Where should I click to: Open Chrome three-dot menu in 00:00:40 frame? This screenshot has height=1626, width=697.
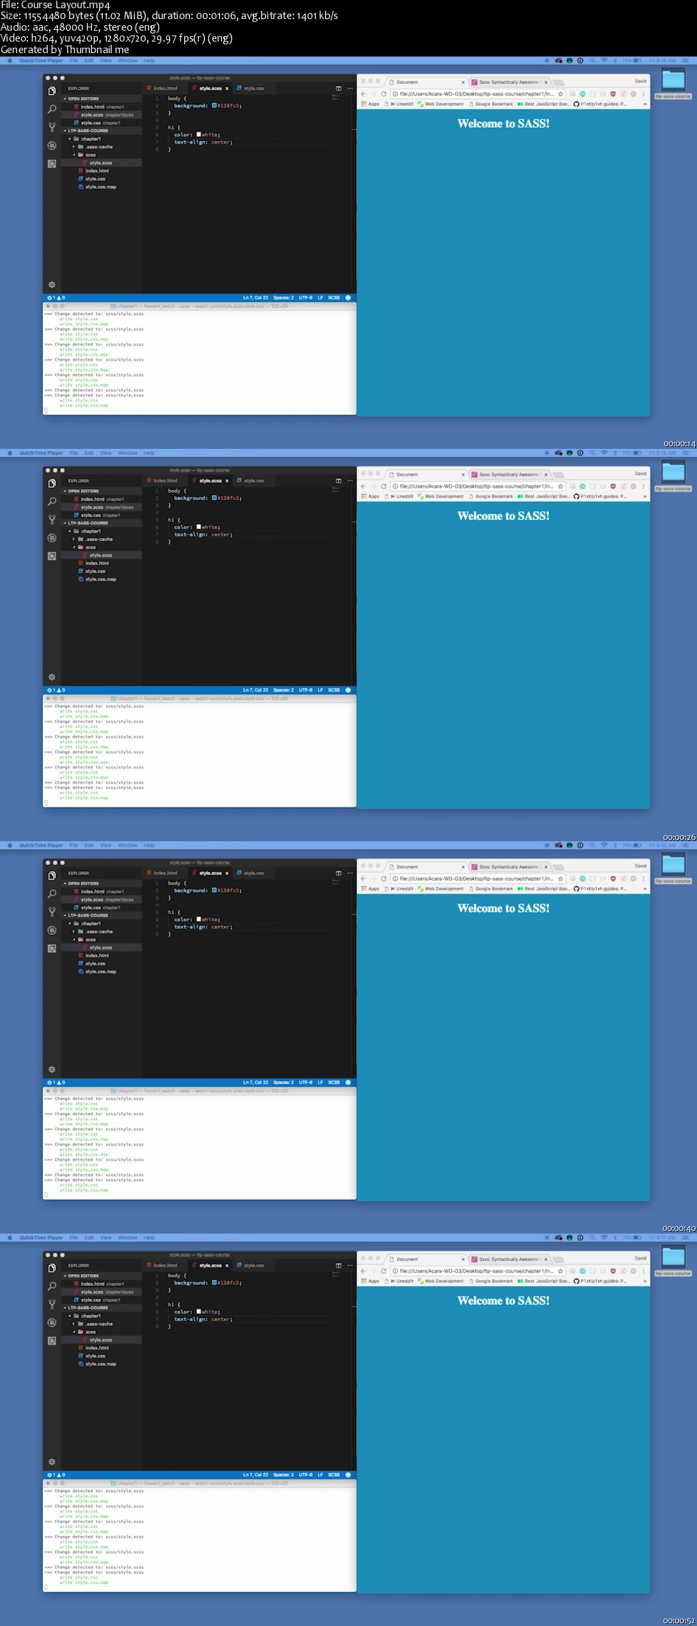pyautogui.click(x=643, y=879)
